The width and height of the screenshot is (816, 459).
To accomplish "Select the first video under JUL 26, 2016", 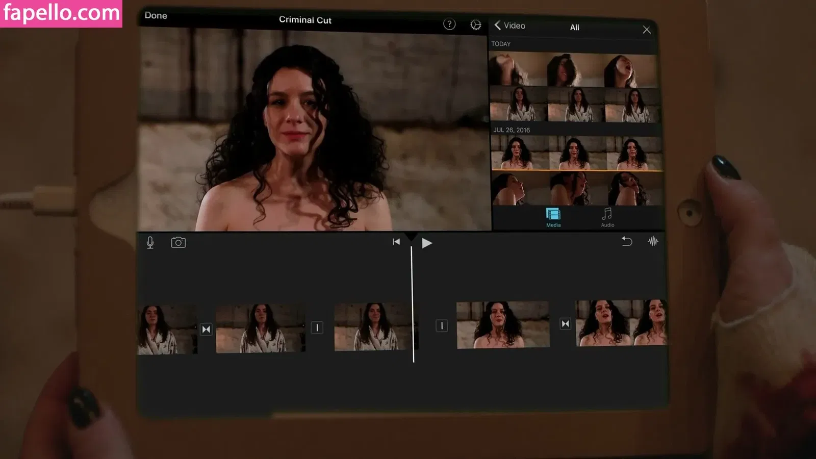I will coord(518,152).
